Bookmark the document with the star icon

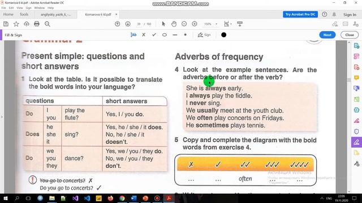tap(16, 24)
